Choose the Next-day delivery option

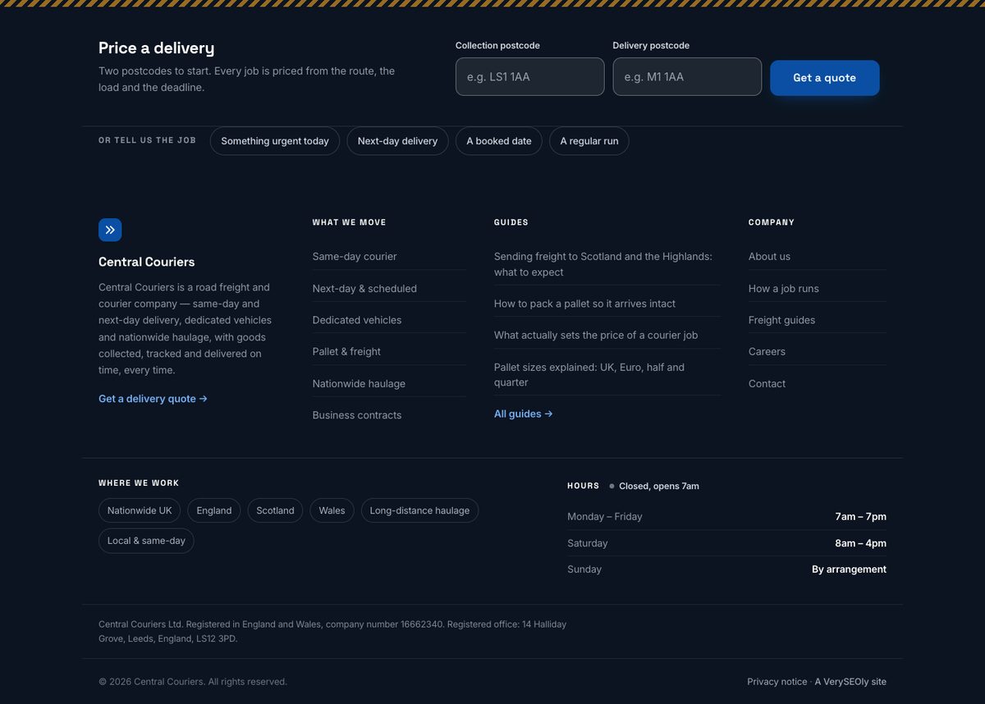tap(397, 141)
